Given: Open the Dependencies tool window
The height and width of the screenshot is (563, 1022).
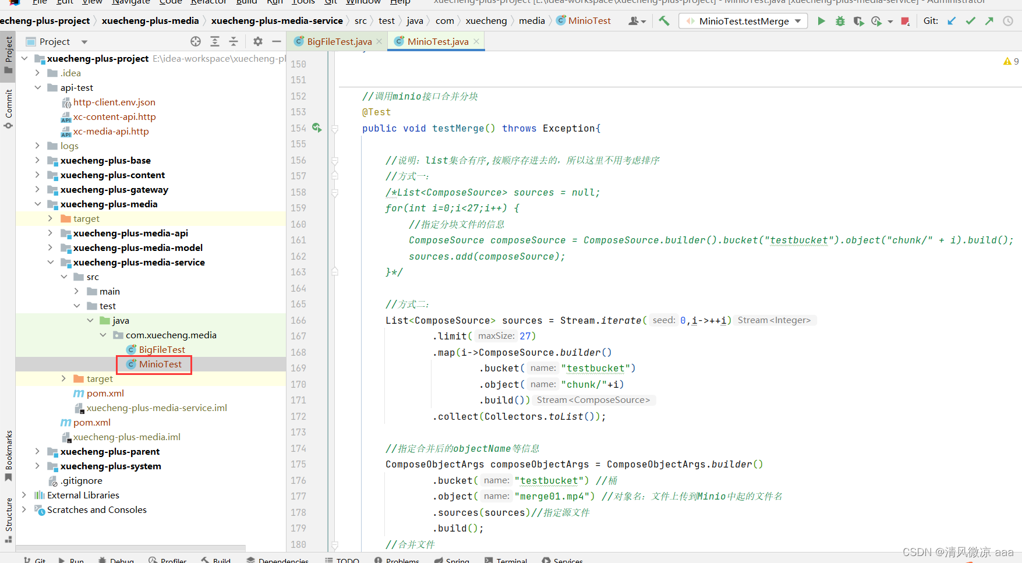Looking at the screenshot, I should tap(278, 560).
